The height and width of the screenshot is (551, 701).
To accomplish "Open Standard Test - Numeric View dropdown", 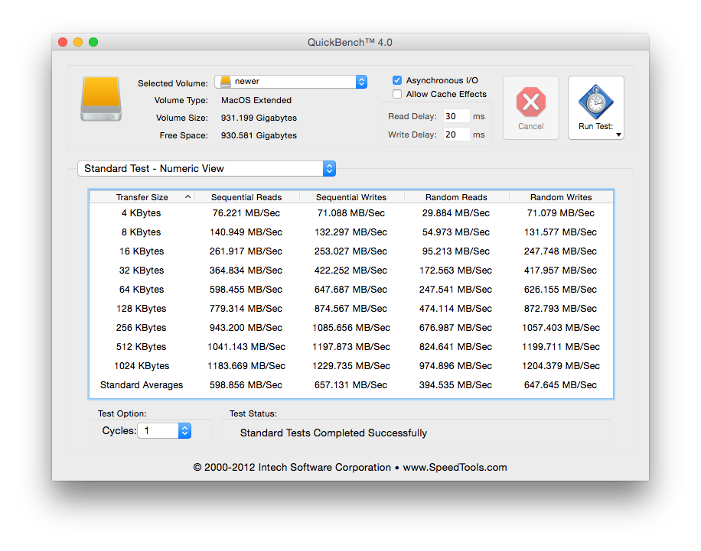I will [207, 168].
